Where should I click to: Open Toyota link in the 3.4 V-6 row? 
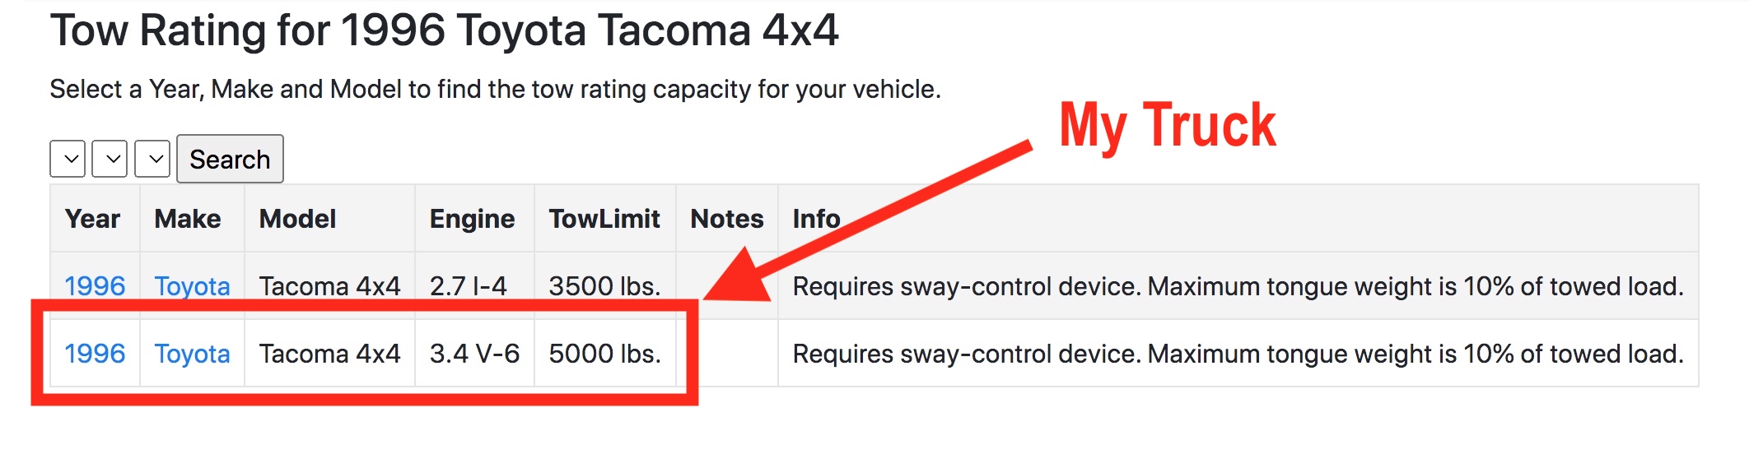(x=192, y=354)
